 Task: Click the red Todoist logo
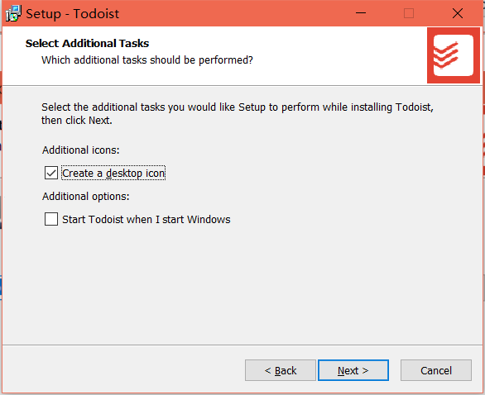point(454,55)
